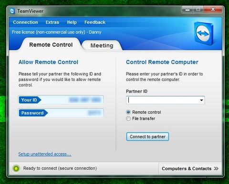The image size is (229, 184).
Task: Click the Password field
Action: coord(61,113)
